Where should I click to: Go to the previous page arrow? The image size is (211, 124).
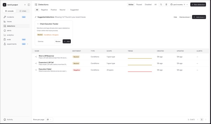click(x=198, y=120)
